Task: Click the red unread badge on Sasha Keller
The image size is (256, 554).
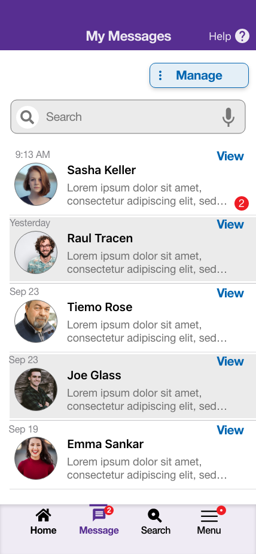Action: 242,203
